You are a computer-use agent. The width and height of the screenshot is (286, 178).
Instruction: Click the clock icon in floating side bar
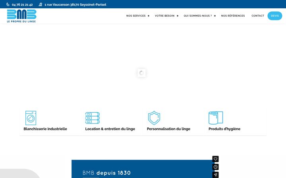pyautogui.click(x=215, y=167)
